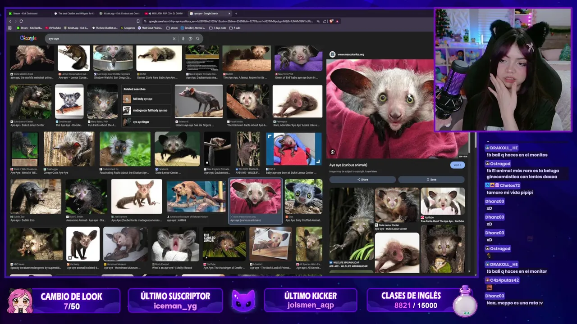The width and height of the screenshot is (577, 324).
Task: Open the PEAK Scout Plushie bookmark
Action: [151, 28]
